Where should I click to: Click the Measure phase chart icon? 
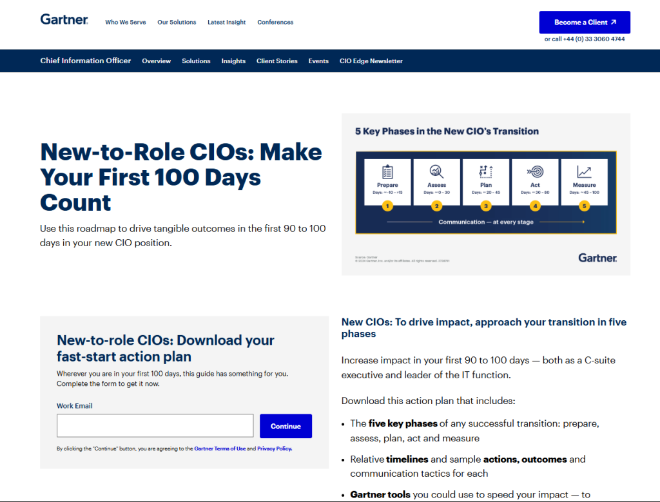[x=584, y=171]
